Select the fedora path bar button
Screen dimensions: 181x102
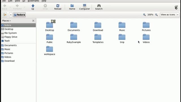pyautogui.click(x=20, y=15)
